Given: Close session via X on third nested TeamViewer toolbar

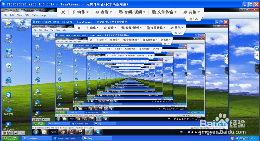Looking at the screenshot, I should (91, 40).
